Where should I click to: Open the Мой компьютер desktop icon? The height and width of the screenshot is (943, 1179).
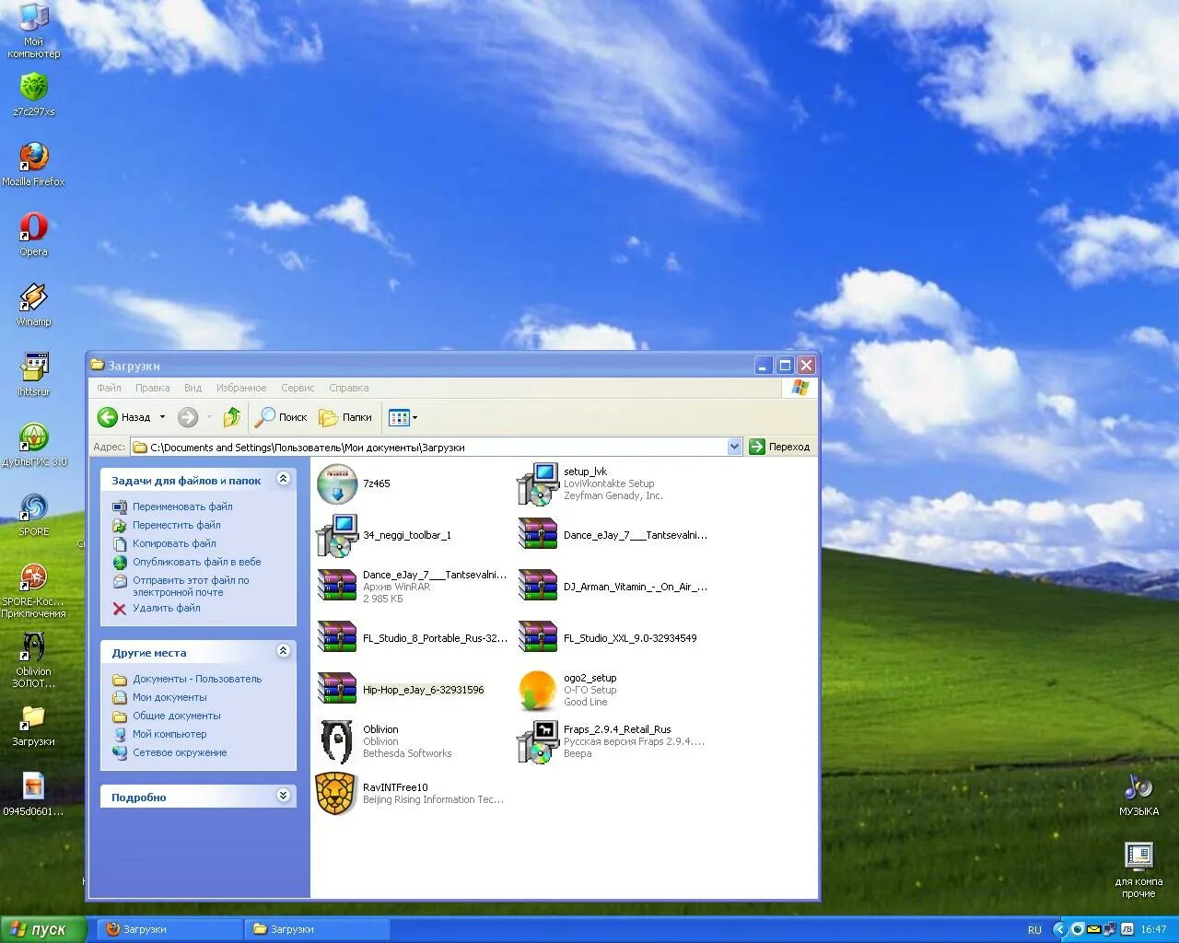coord(33,29)
